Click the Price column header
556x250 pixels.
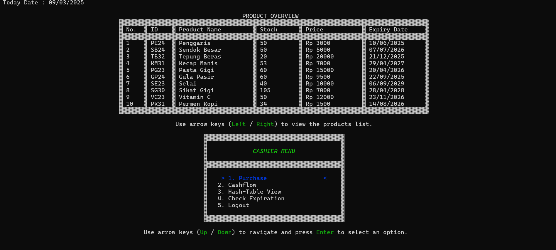[314, 30]
